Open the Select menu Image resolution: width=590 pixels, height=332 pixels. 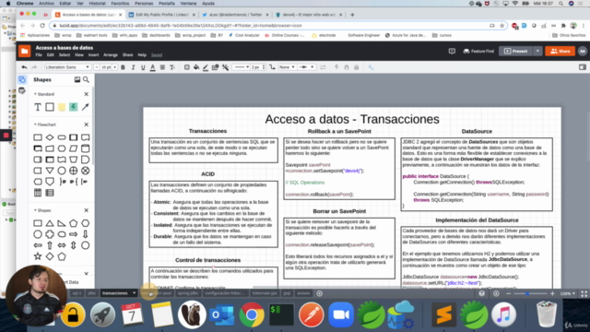point(65,55)
